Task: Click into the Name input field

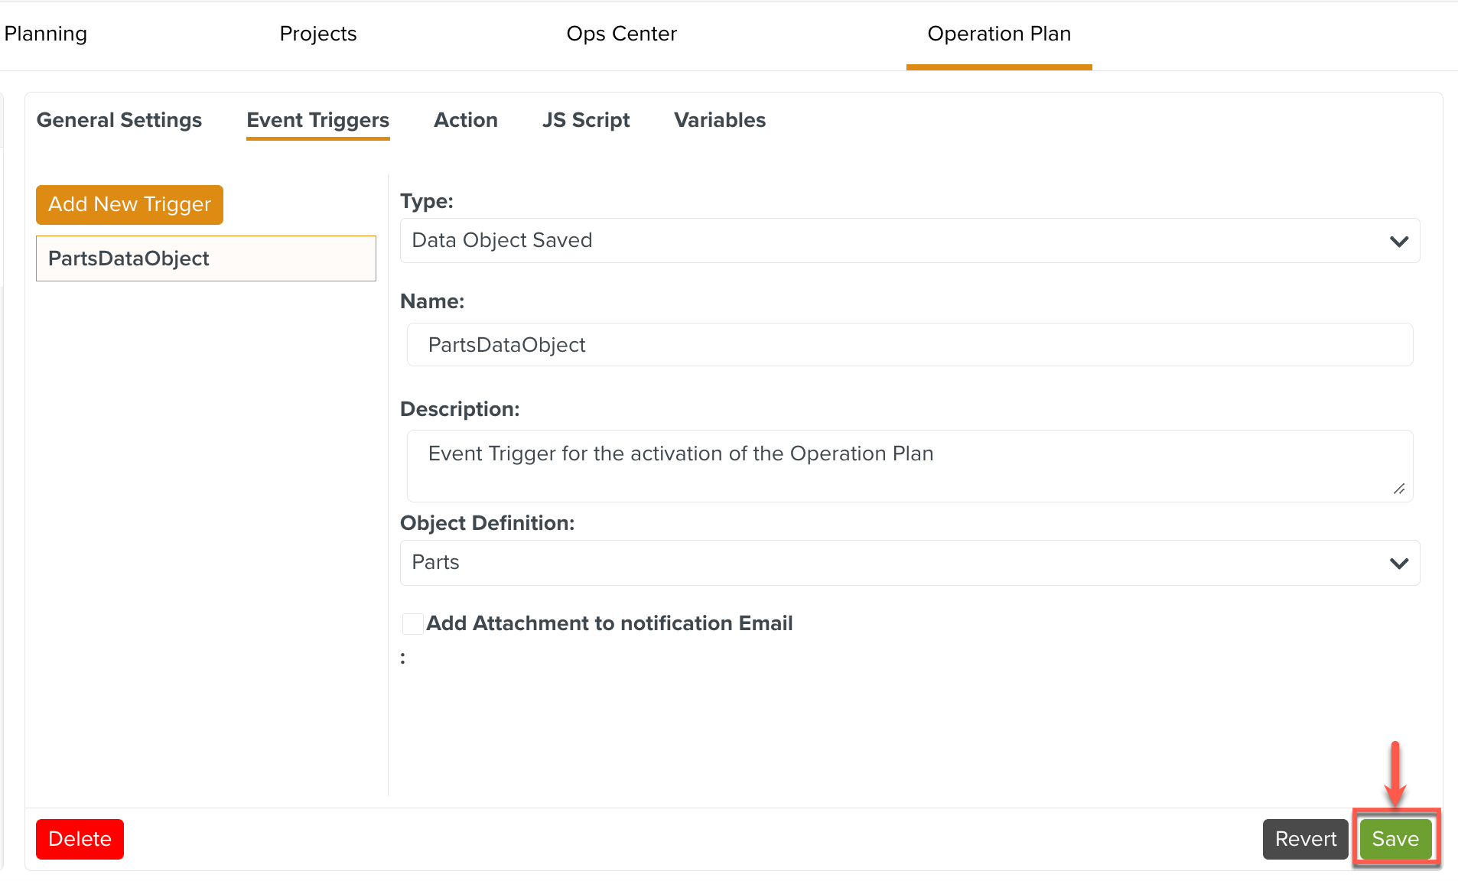Action: point(909,345)
